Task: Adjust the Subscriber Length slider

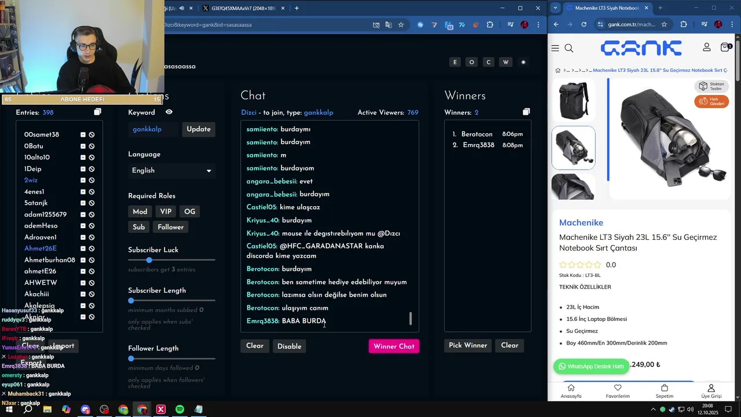Action: (x=171, y=301)
